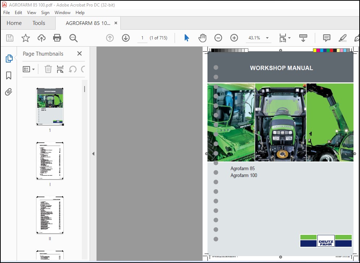This screenshot has width=360, height=263.
Task: Choose the Selection arrow tool
Action: click(187, 38)
